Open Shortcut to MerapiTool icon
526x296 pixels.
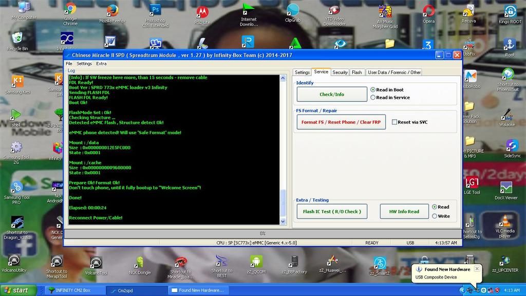click(x=57, y=267)
